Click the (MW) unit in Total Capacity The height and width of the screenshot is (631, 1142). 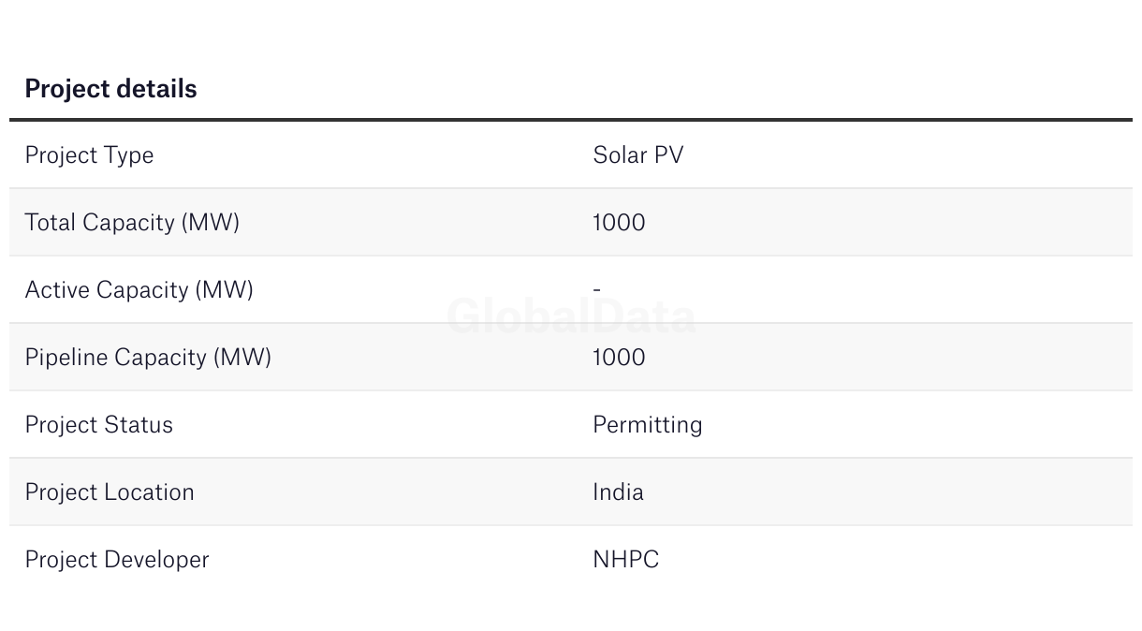pos(211,222)
